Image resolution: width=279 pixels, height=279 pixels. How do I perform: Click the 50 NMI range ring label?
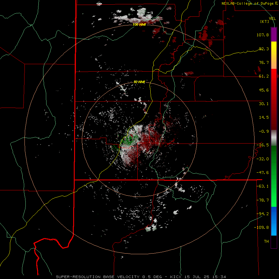[139, 82]
